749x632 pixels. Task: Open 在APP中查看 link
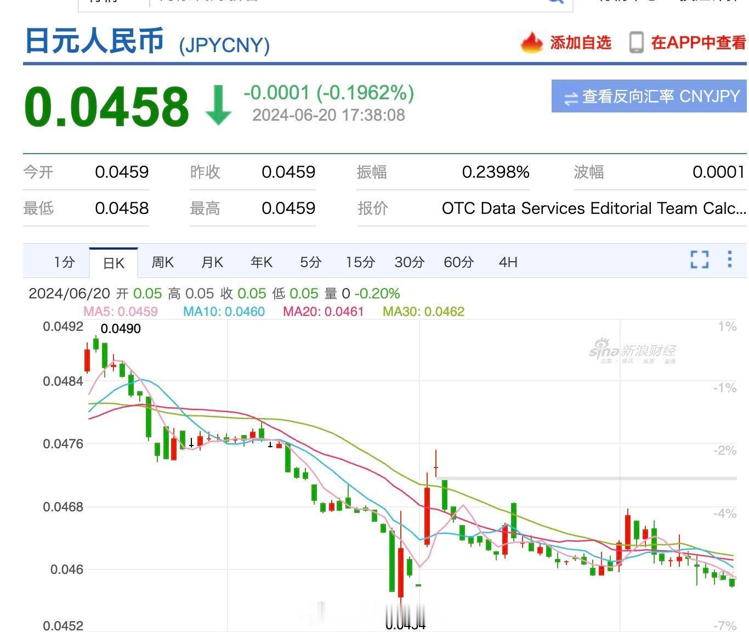[x=699, y=43]
